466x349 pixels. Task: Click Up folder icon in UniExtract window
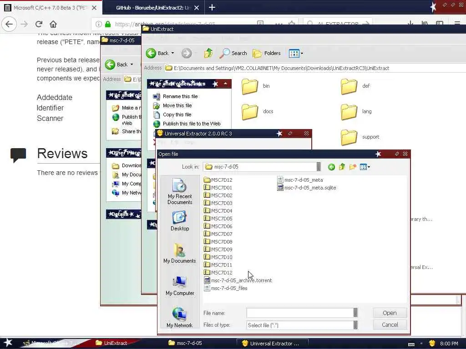[x=208, y=53]
